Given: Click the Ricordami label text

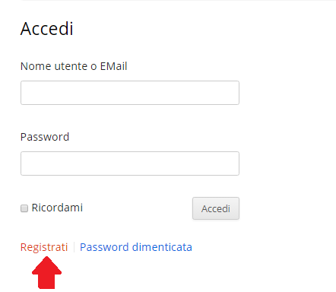Looking at the screenshot, I should click(x=57, y=208).
